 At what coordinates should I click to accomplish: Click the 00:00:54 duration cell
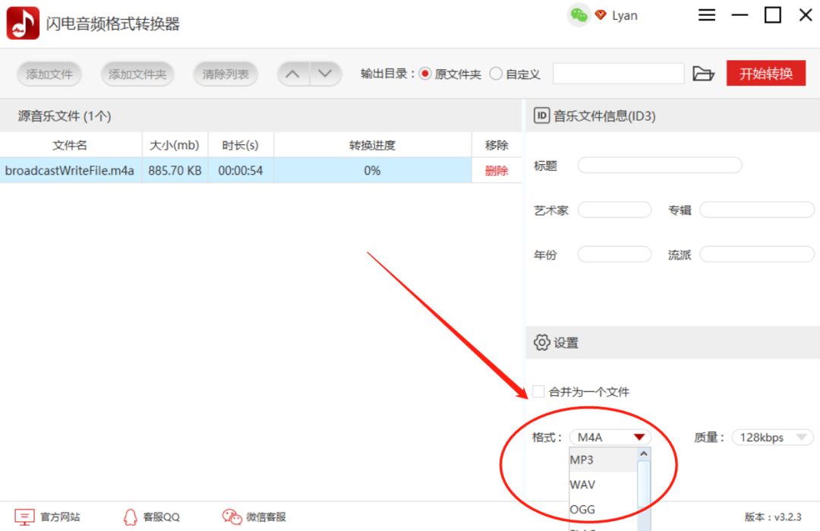pyautogui.click(x=241, y=171)
